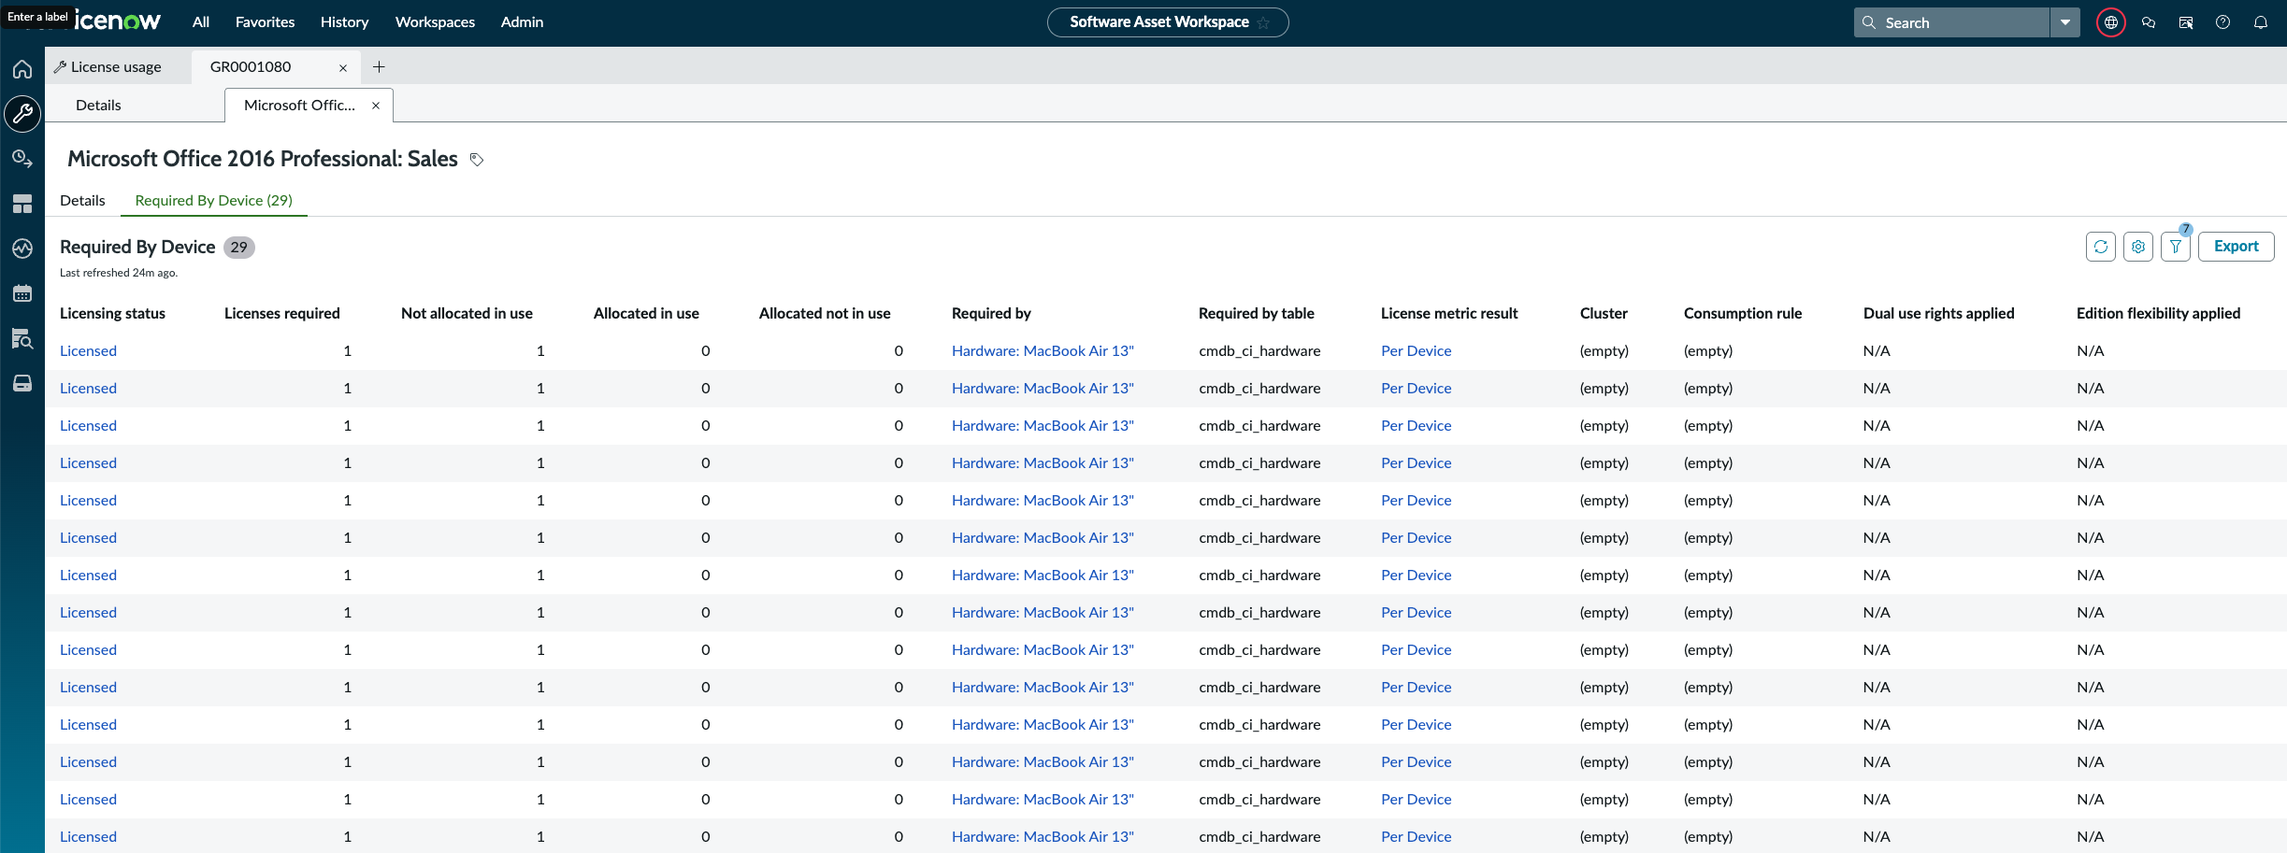Click the 'Last refreshed 24m ago.' text
This screenshot has height=853, width=2287.
coord(119,273)
